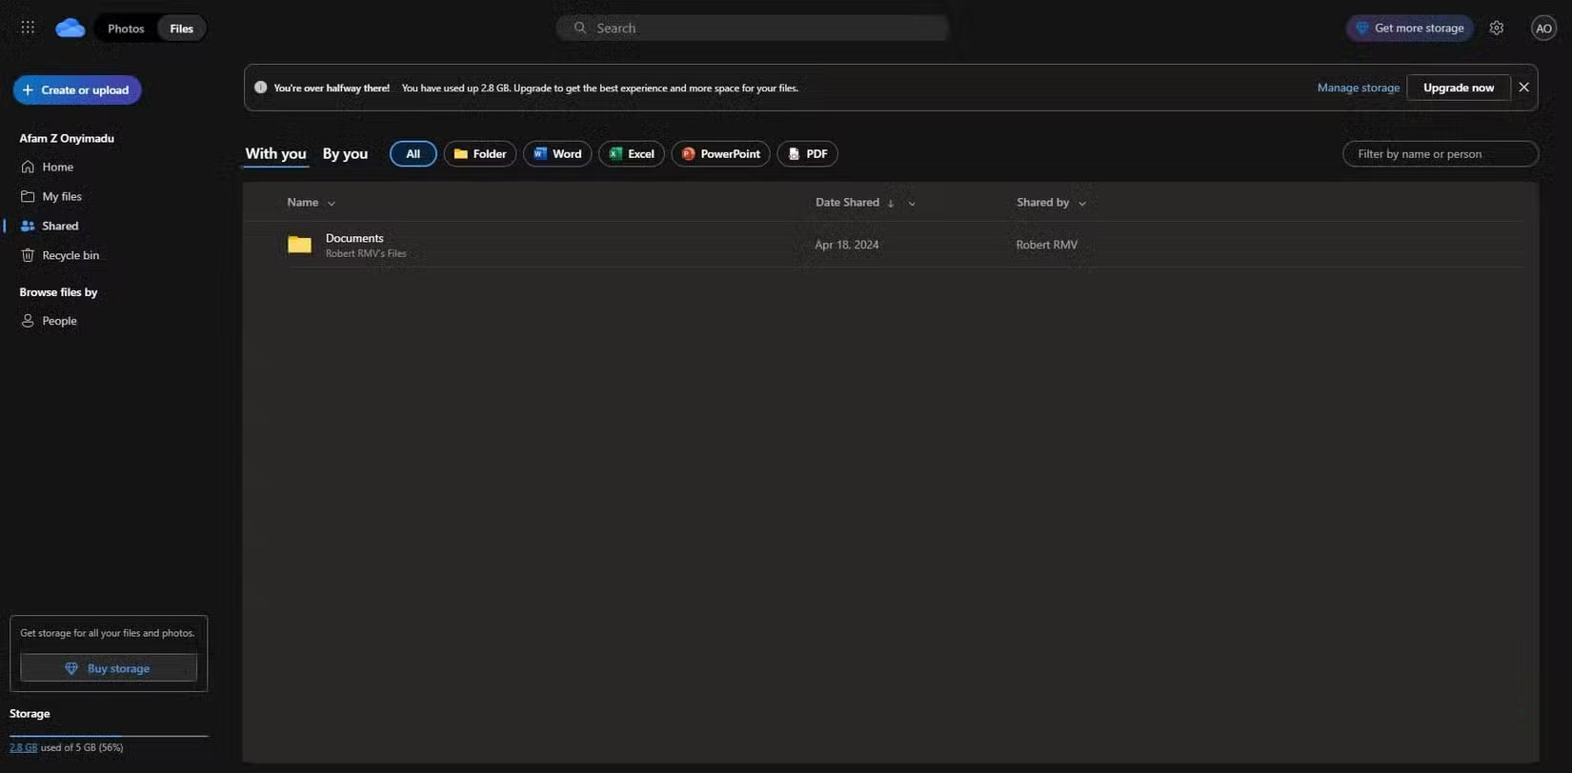Click the search magnifier icon
The height and width of the screenshot is (773, 1572).
tap(579, 28)
